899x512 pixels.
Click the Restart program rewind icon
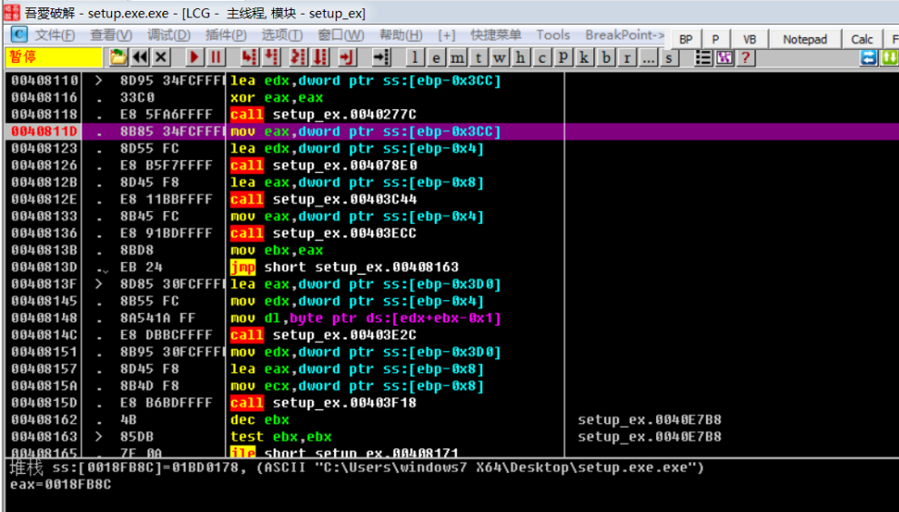point(140,57)
